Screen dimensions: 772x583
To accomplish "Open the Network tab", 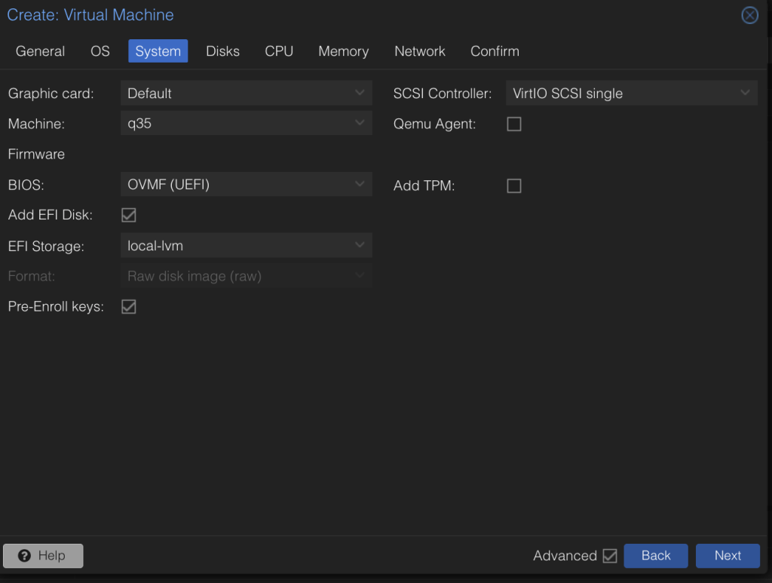I will point(420,51).
